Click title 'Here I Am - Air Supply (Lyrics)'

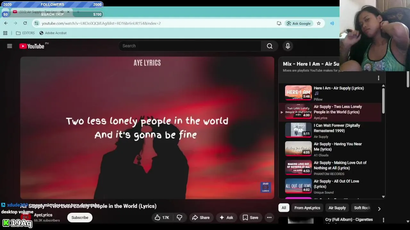[x=339, y=88]
